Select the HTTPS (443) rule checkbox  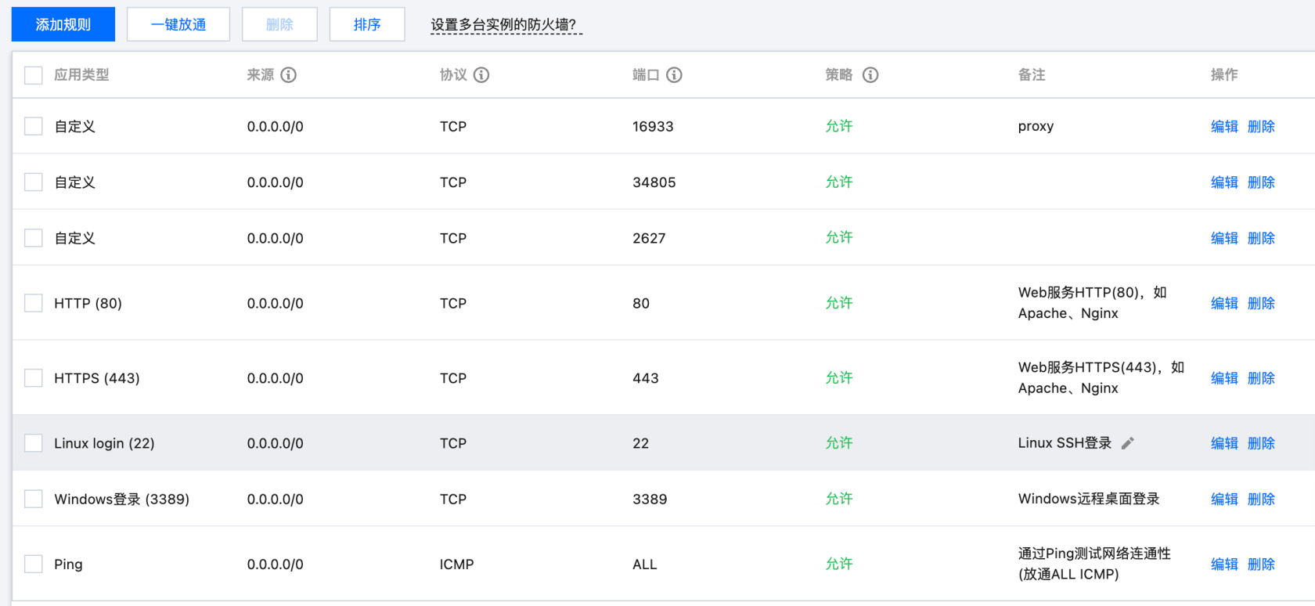(x=34, y=378)
